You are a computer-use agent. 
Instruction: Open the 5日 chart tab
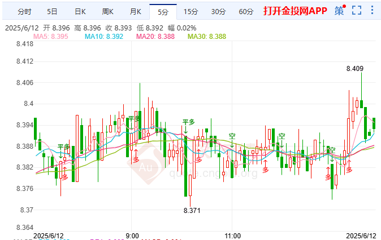(52, 11)
